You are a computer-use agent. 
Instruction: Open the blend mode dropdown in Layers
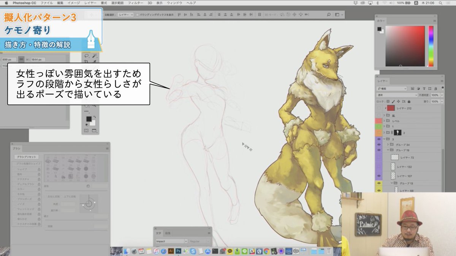397,95
